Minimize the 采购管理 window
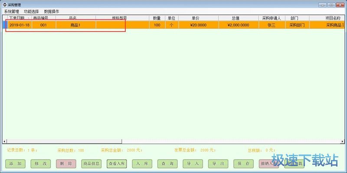The width and height of the screenshot is (347, 173). (x=323, y=5)
